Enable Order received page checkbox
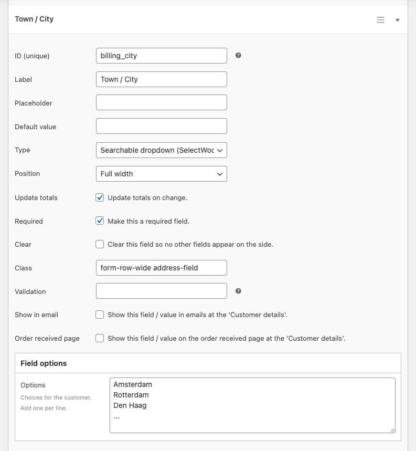The height and width of the screenshot is (451, 416). 100,338
